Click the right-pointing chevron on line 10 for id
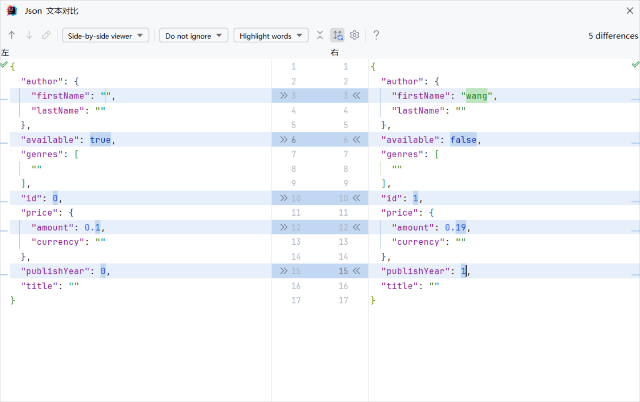The width and height of the screenshot is (640, 402). tap(284, 198)
